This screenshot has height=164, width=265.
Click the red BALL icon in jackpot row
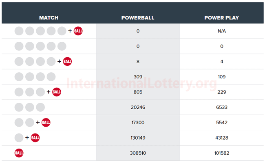click(78, 31)
